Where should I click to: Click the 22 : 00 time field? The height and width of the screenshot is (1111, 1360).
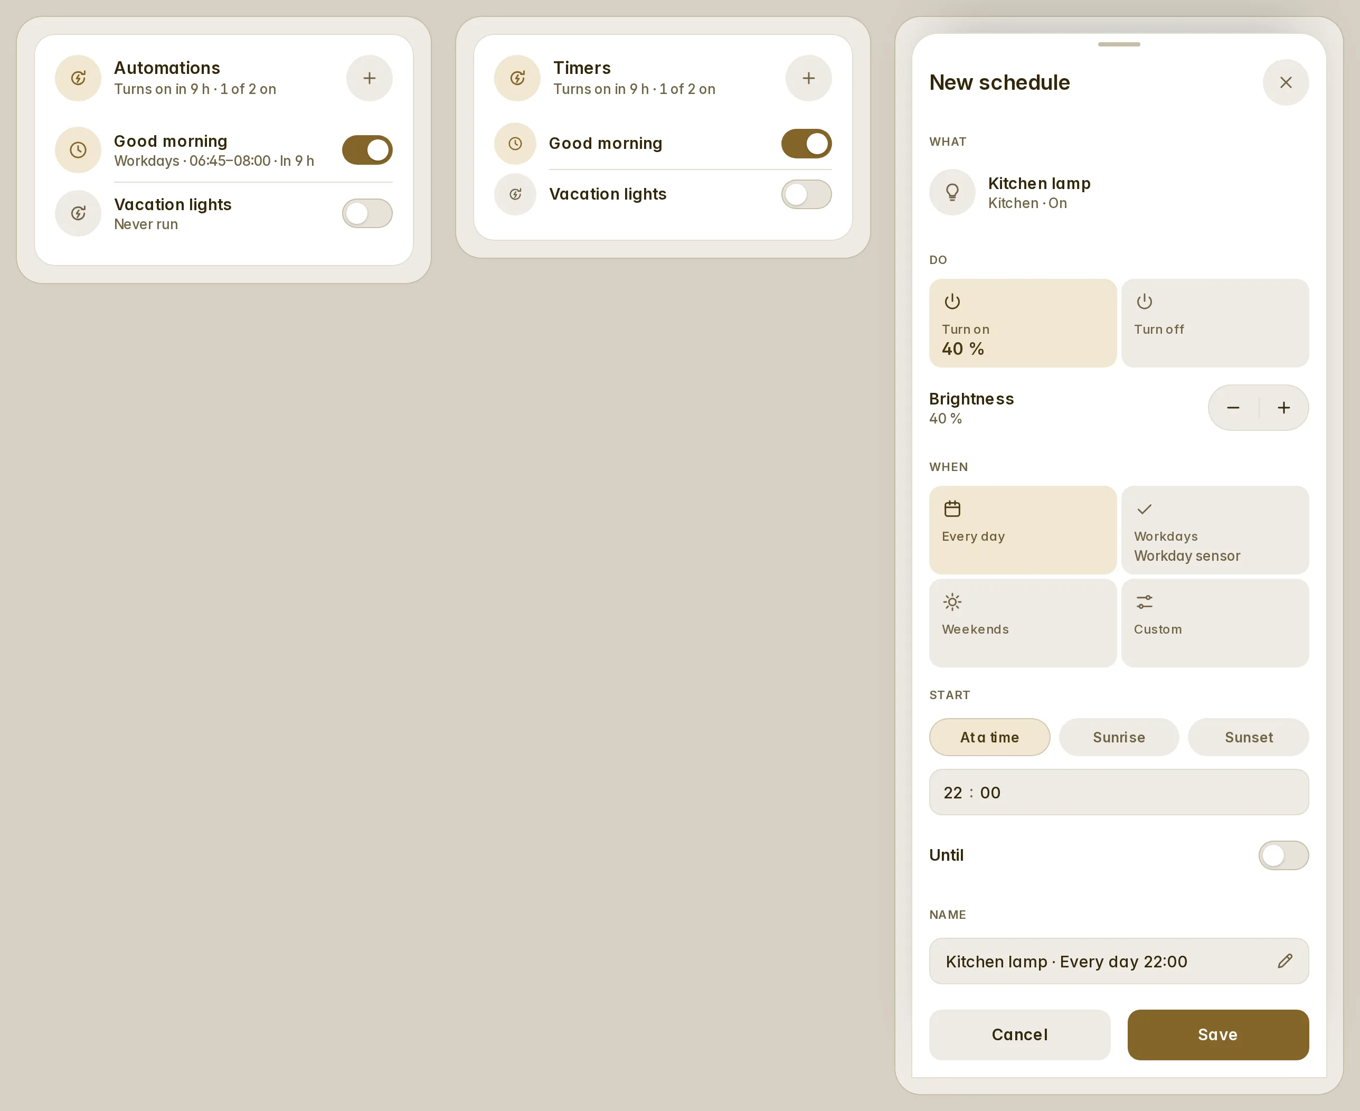coord(1118,792)
